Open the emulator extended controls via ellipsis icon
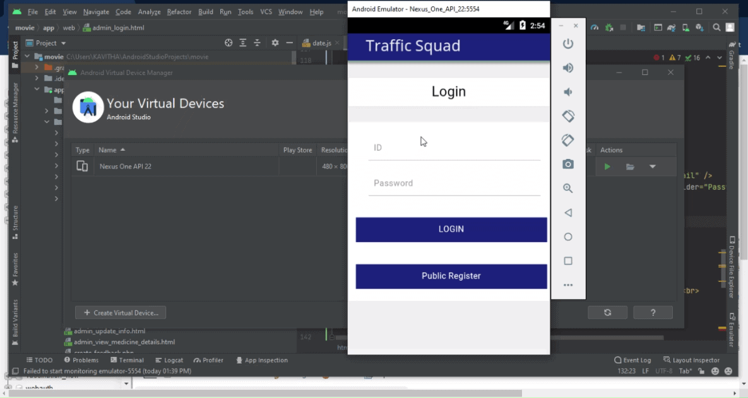This screenshot has height=398, width=748. point(567,284)
